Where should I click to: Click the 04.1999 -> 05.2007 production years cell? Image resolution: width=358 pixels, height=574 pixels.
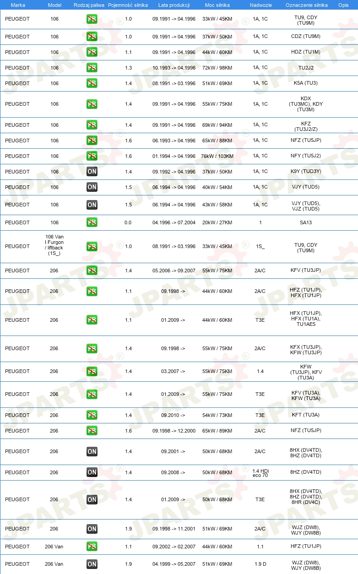pyautogui.click(x=174, y=564)
